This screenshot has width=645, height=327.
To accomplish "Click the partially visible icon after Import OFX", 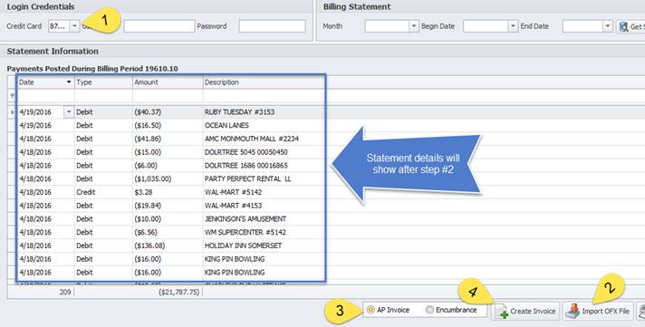I will coord(640,311).
